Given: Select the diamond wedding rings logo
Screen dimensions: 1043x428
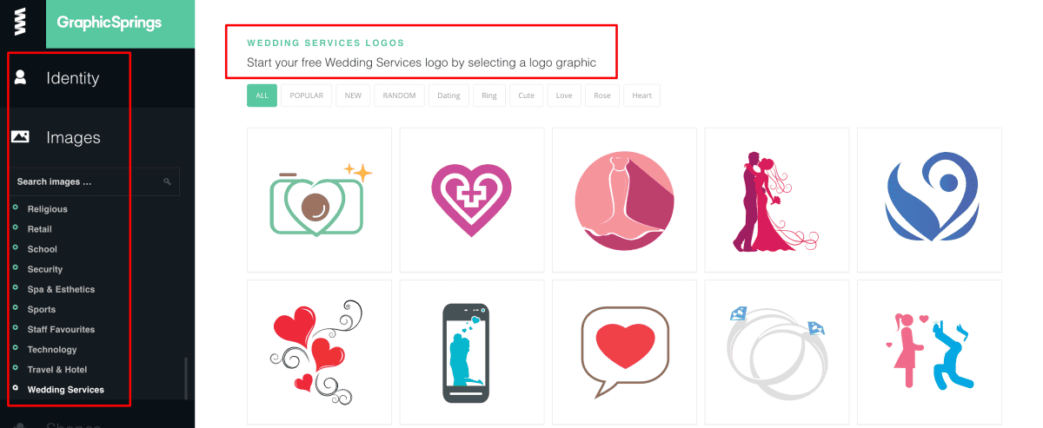Looking at the screenshot, I should point(777,352).
